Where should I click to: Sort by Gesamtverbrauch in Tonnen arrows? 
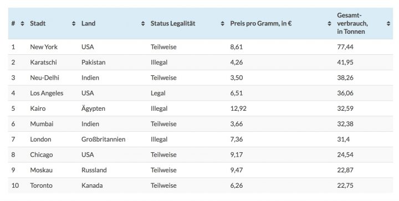[x=388, y=24]
